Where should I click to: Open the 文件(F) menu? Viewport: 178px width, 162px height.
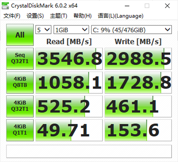pos(12,16)
